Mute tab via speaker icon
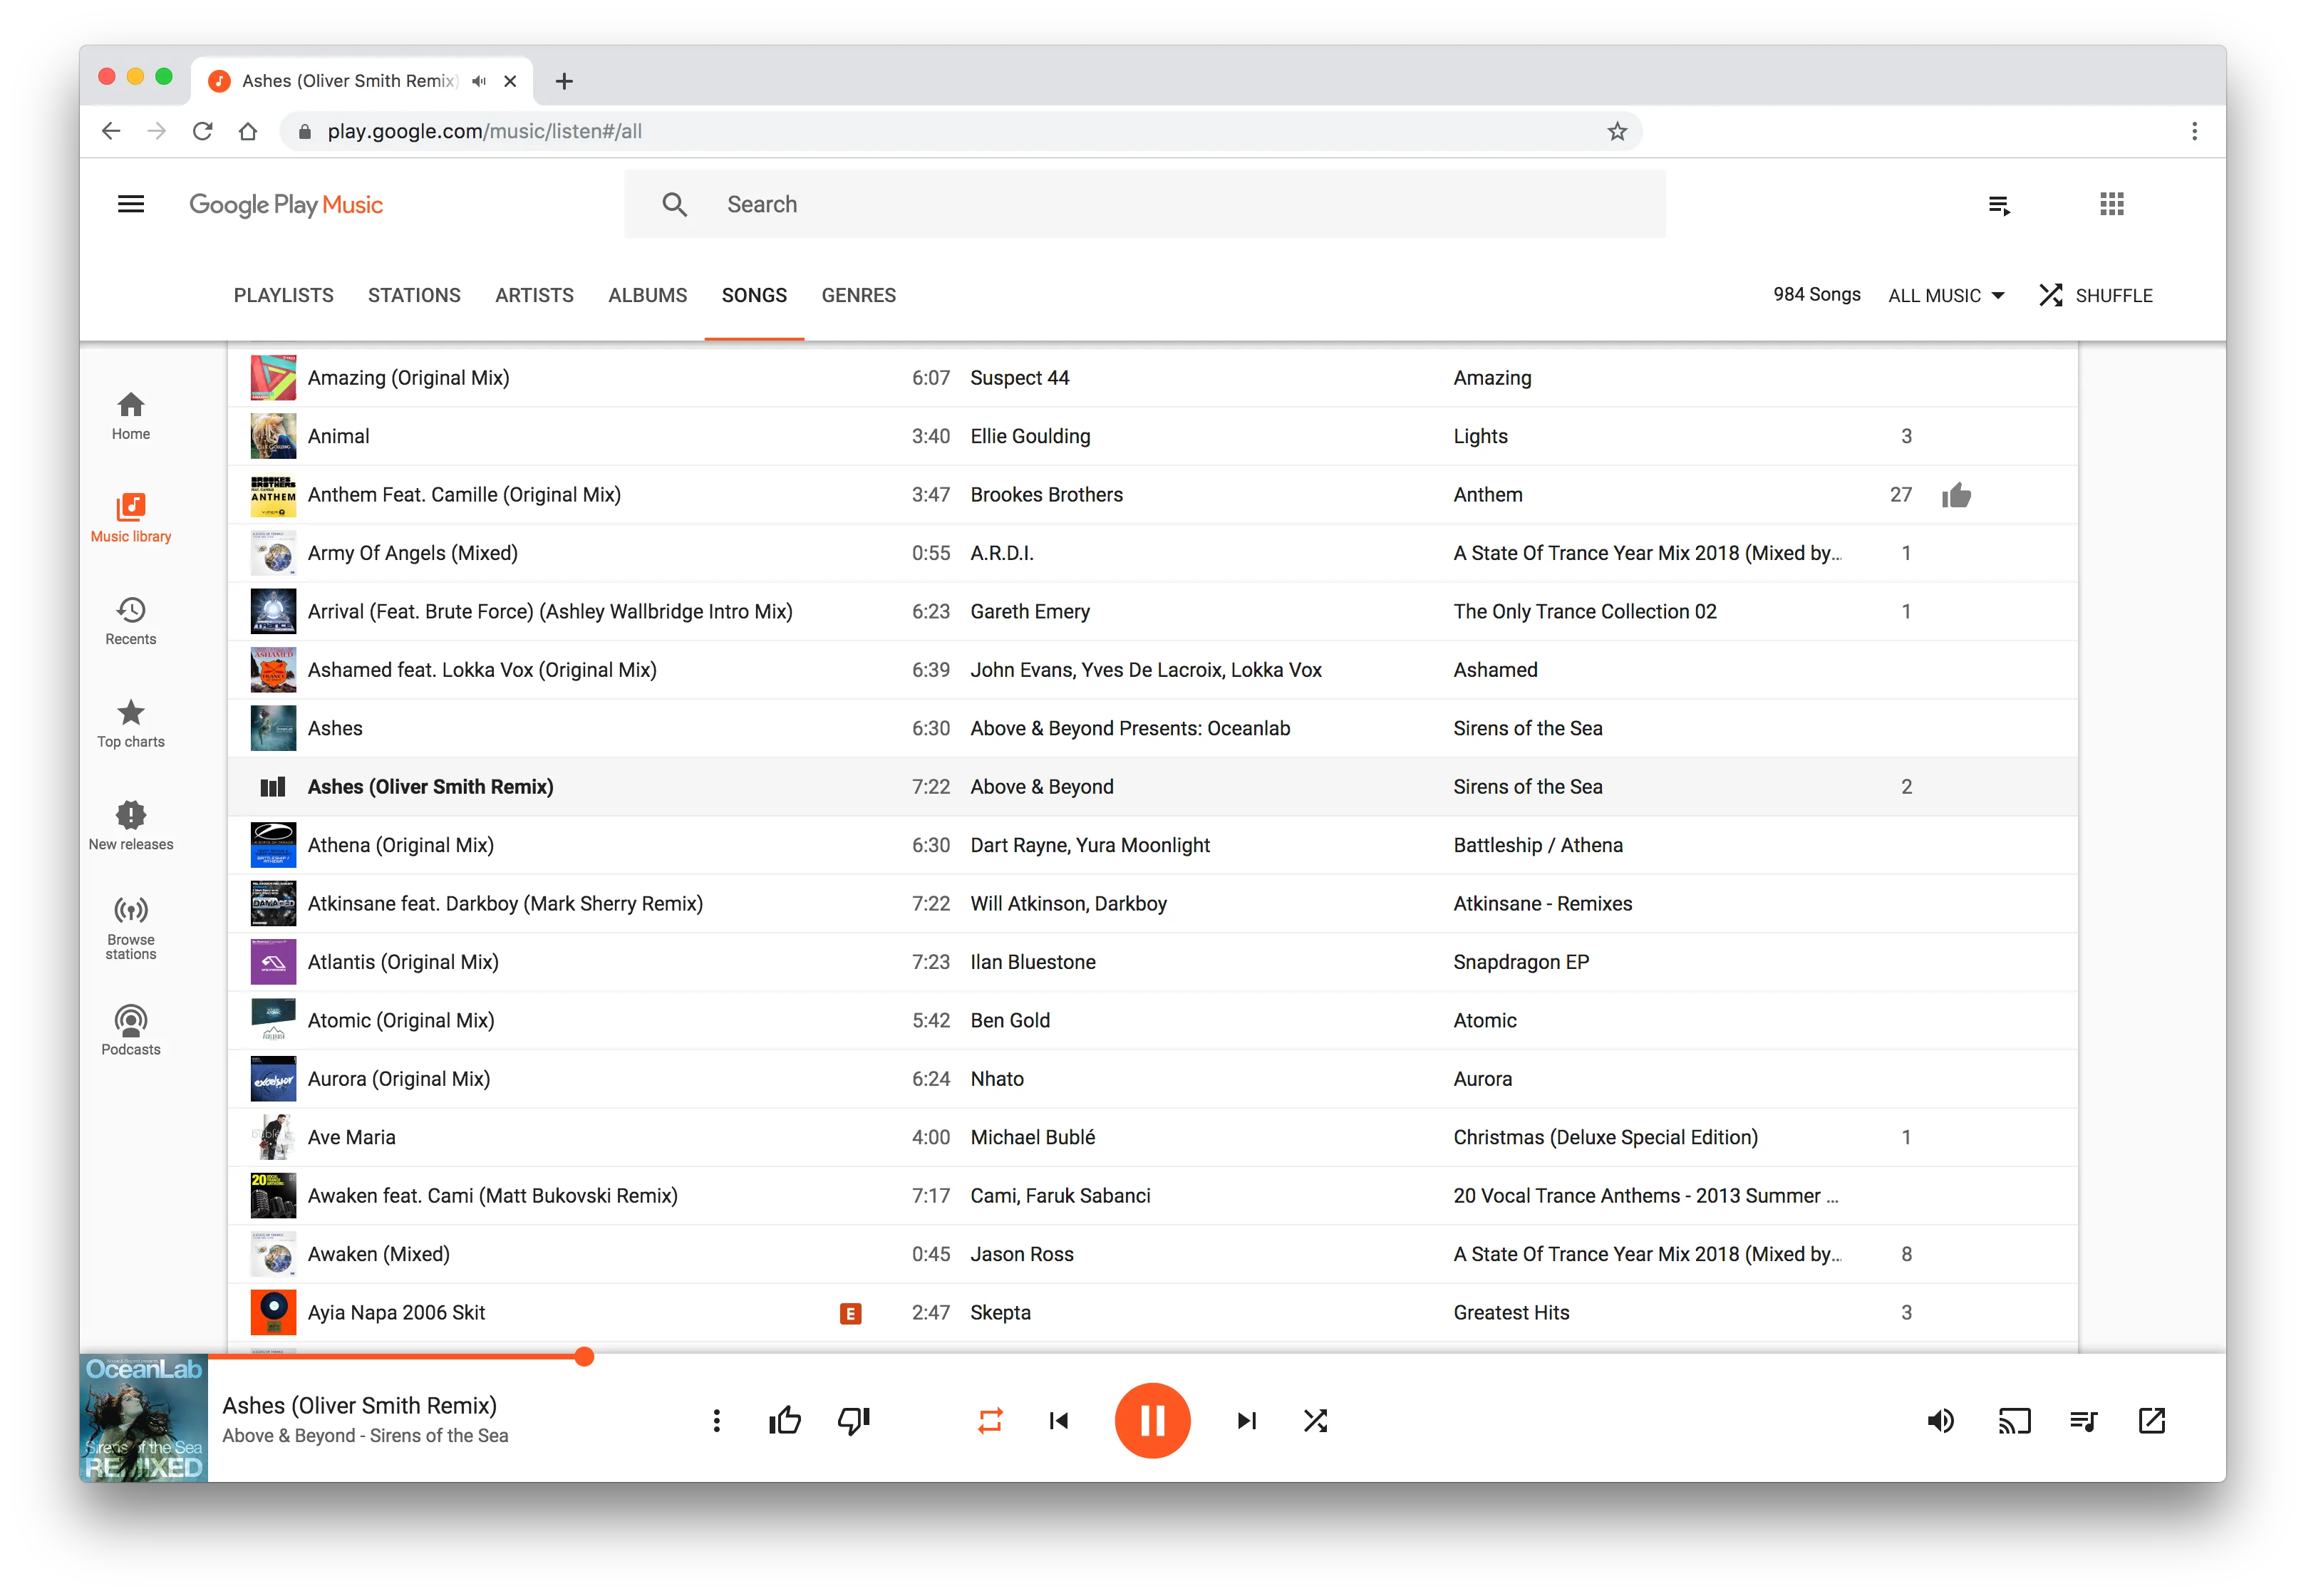Screen dimensions: 2306x1596 coord(479,81)
